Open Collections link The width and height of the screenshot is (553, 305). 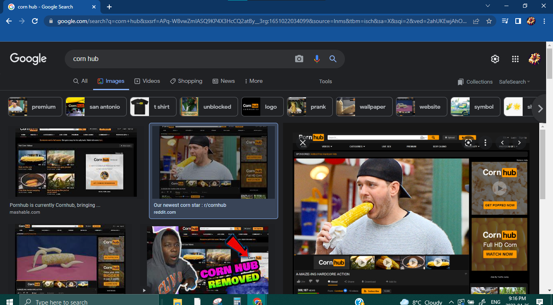[475, 82]
